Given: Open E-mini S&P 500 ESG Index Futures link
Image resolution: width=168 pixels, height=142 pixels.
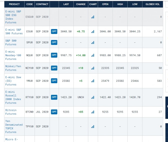Looking at the screenshot, I should coord(13,17).
